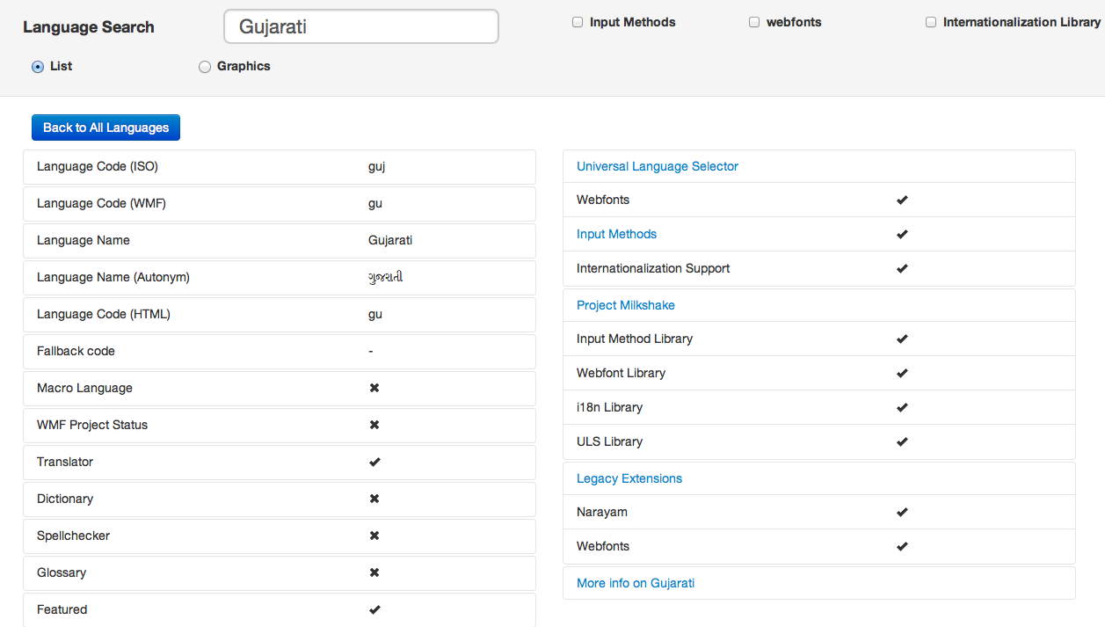Click the Language Search field containing Gujarati
1105x627 pixels.
click(x=361, y=26)
